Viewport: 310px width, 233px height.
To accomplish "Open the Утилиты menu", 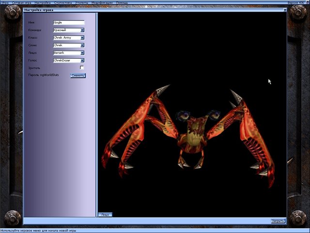I will coord(82,2).
